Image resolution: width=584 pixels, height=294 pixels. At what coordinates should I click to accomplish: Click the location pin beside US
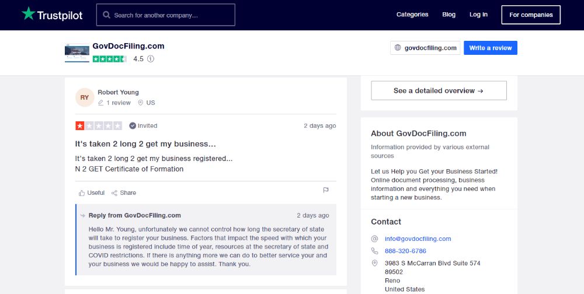[x=140, y=103]
